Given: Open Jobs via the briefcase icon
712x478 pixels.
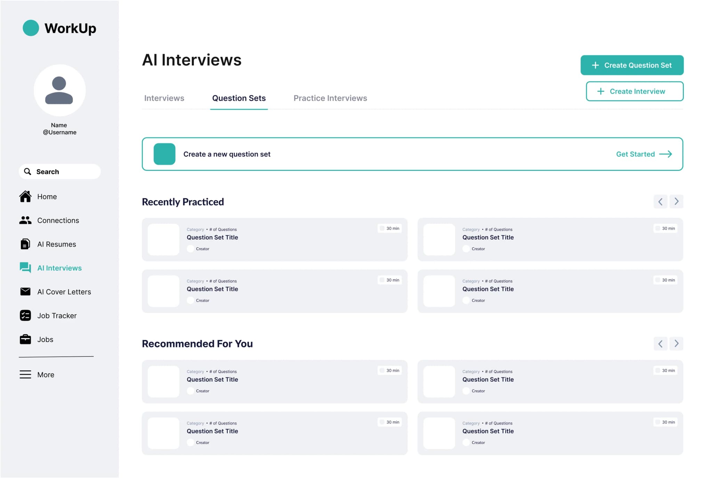Looking at the screenshot, I should coord(25,339).
